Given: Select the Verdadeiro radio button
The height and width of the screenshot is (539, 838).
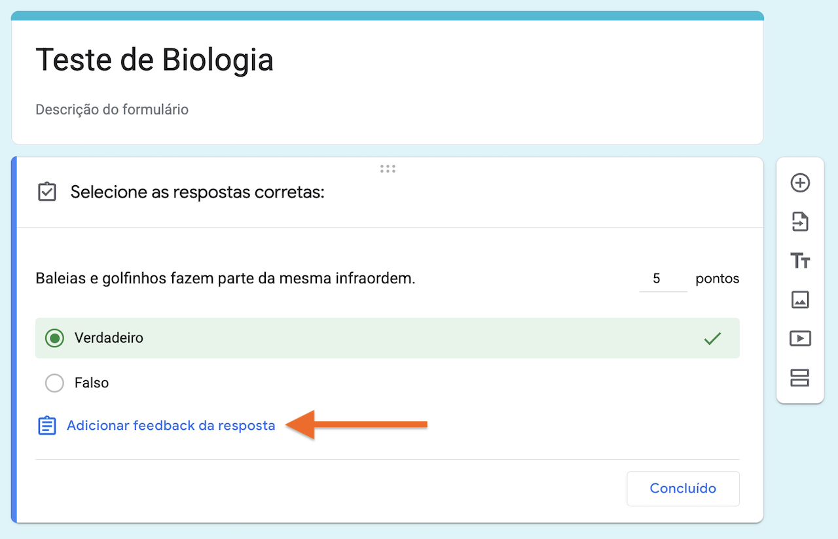Looking at the screenshot, I should click(54, 338).
